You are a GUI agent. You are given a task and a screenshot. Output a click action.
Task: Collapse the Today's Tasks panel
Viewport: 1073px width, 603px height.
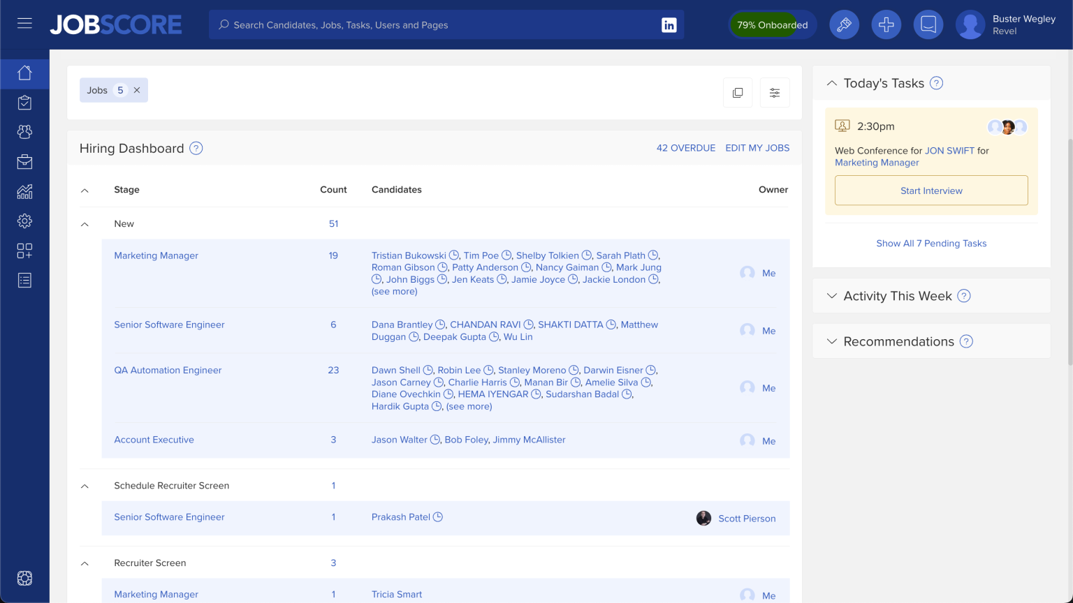click(831, 83)
